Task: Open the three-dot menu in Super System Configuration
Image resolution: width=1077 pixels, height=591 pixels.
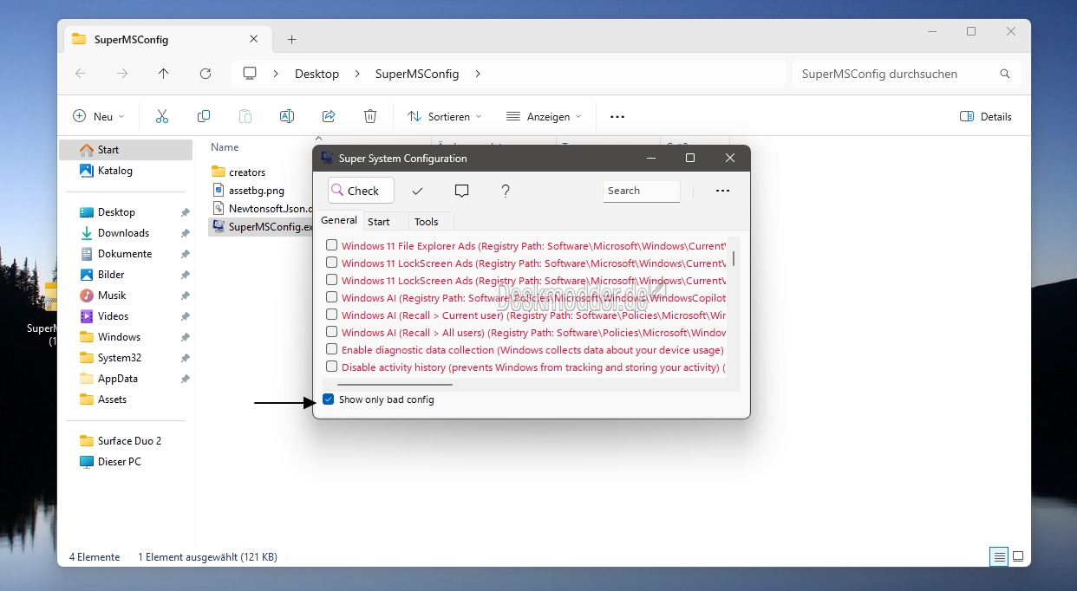Action: click(722, 191)
